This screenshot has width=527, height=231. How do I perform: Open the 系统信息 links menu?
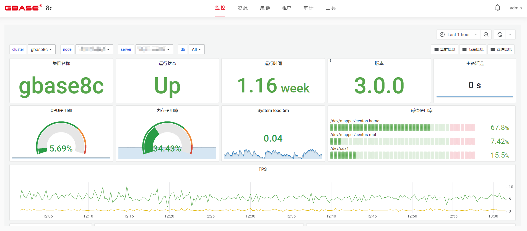tap(501, 49)
